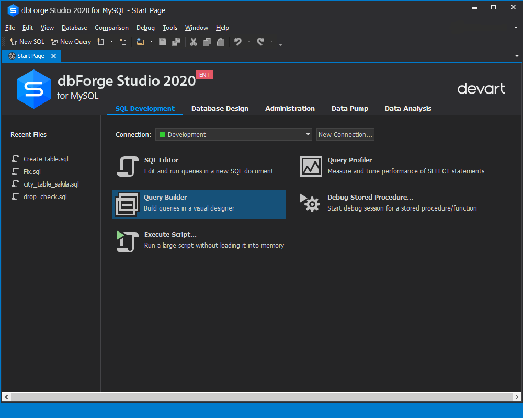
Task: Expand the Open File dropdown arrow
Action: [151, 41]
